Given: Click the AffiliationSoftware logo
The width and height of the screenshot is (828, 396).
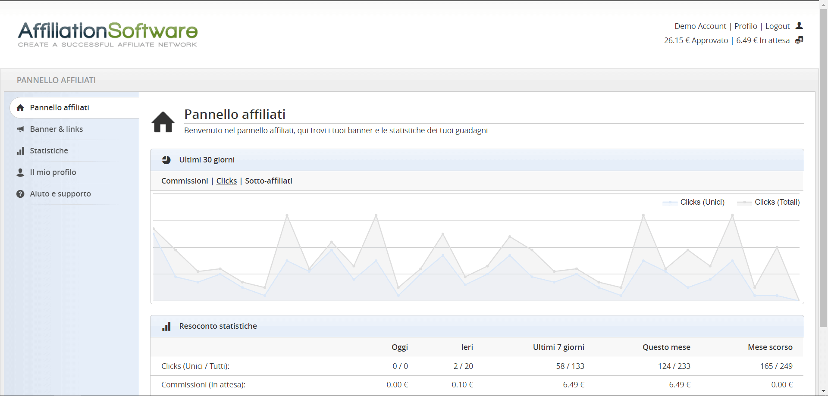Looking at the screenshot, I should [x=108, y=34].
